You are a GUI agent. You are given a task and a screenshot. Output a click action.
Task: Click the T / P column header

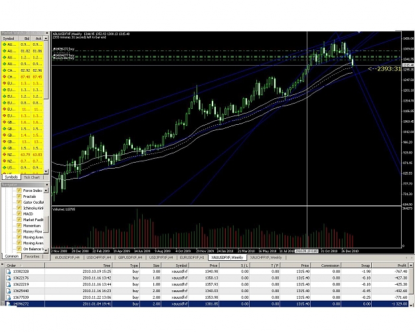265,266
